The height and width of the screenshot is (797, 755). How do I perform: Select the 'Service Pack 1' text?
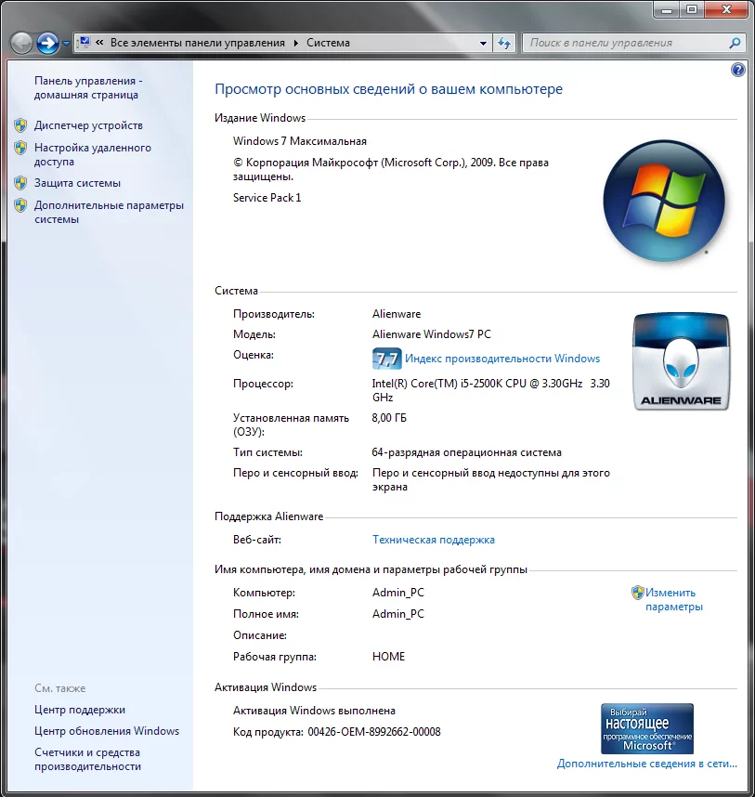point(267,198)
